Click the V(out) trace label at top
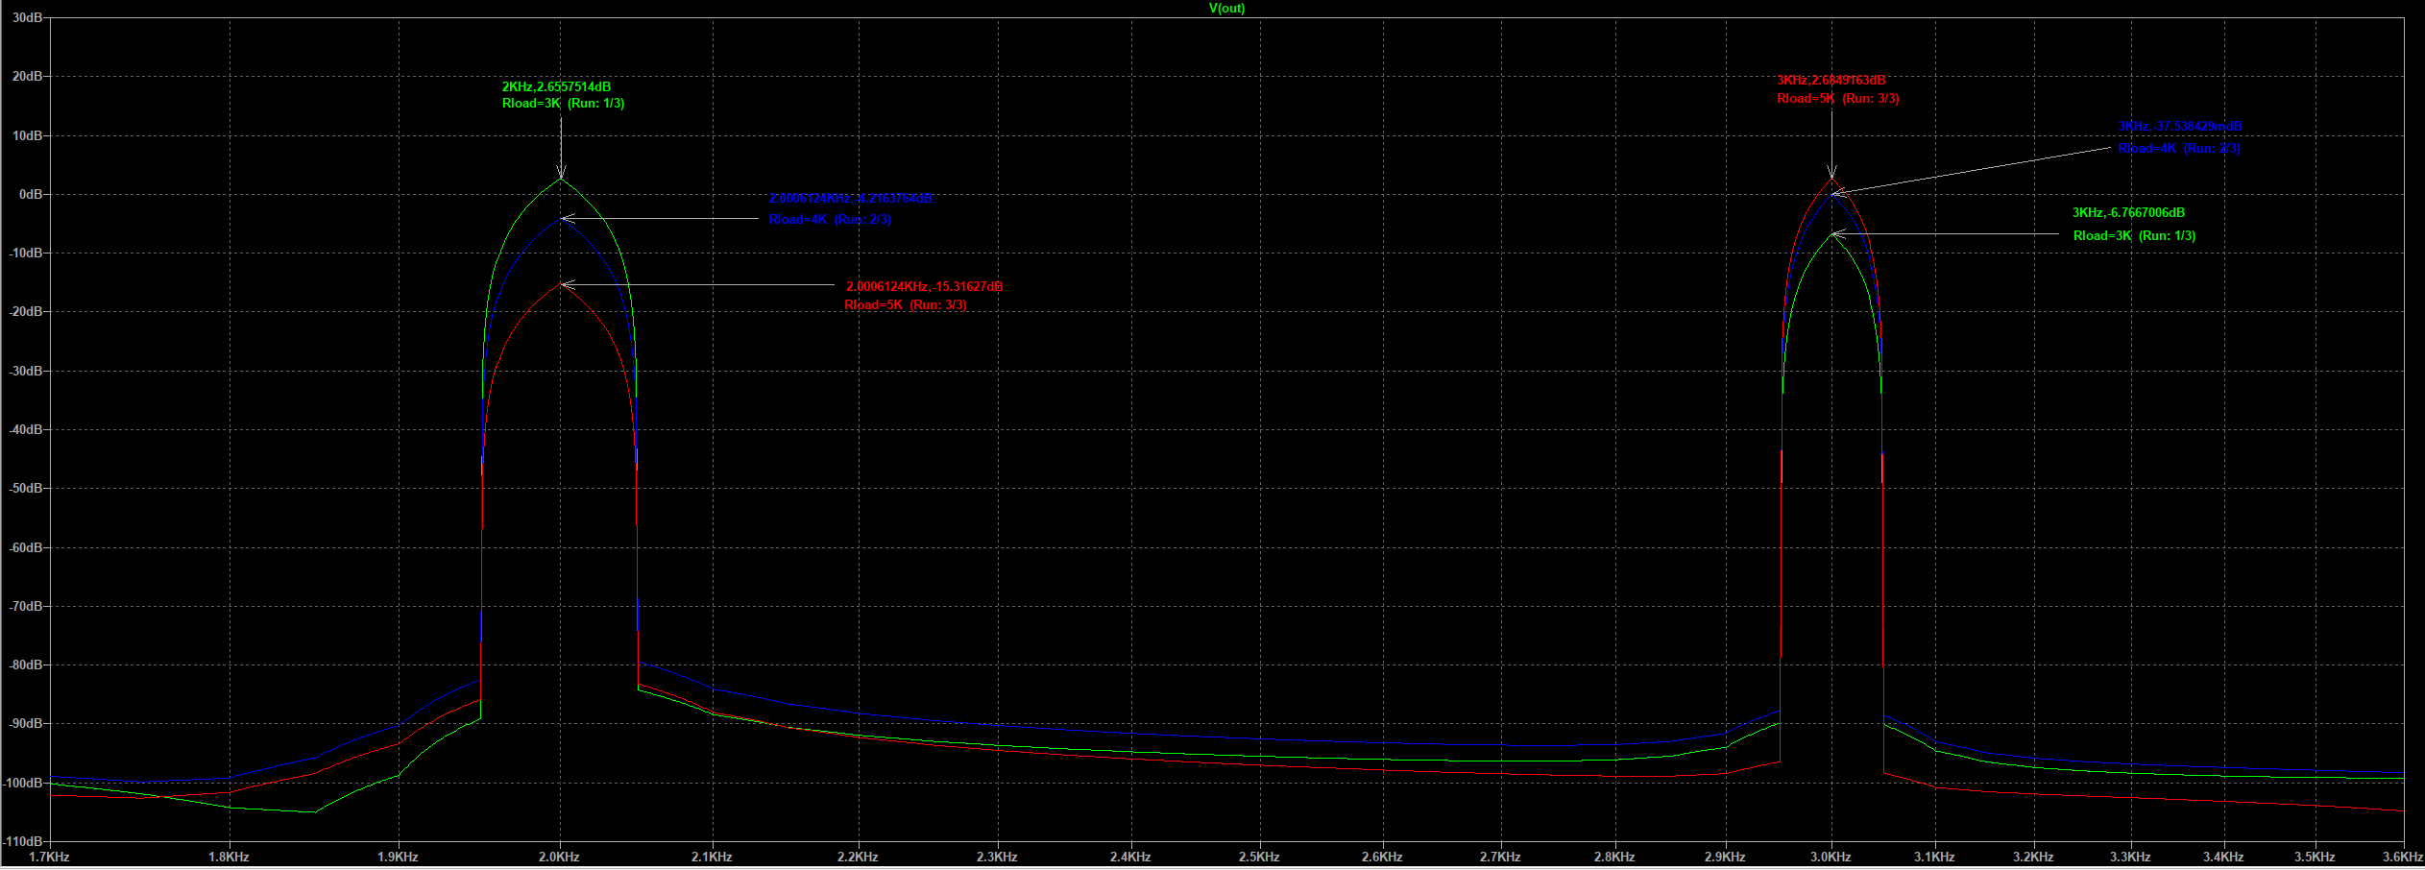2425x870 pixels. coord(1226,9)
